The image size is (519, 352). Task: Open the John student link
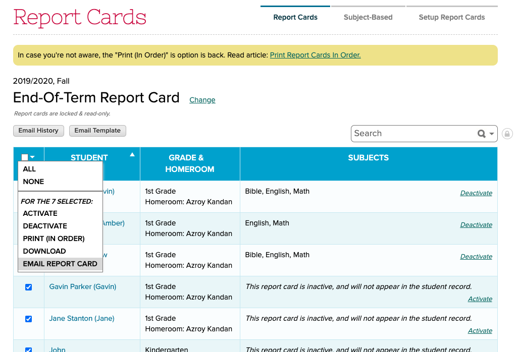57,349
